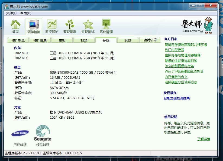Select the 视频 video tab
The image size is (223, 161).
(84, 40)
